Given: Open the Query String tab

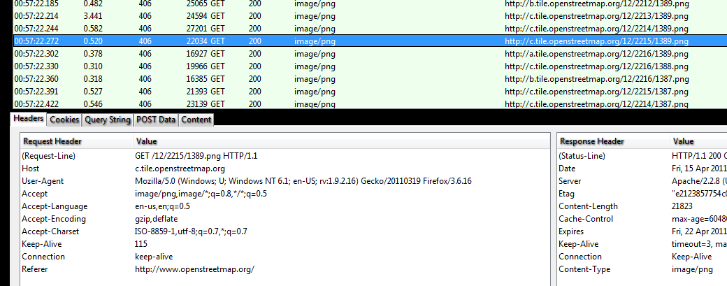Looking at the screenshot, I should (108, 120).
